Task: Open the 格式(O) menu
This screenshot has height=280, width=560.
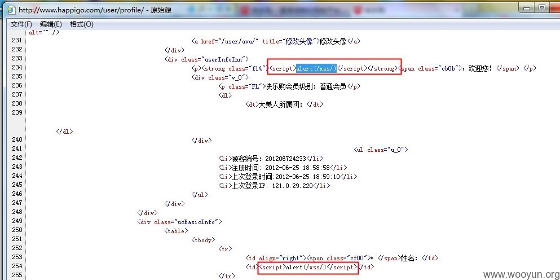Action: 81,24
